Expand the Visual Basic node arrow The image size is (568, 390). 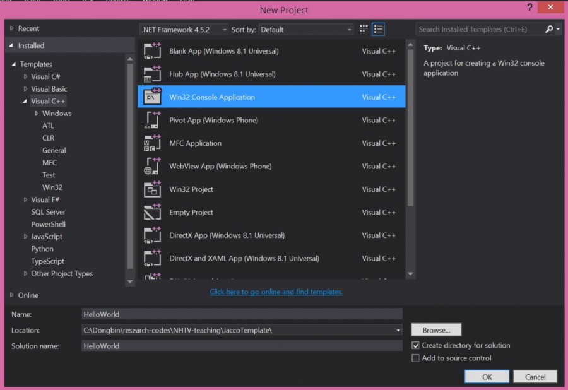25,89
